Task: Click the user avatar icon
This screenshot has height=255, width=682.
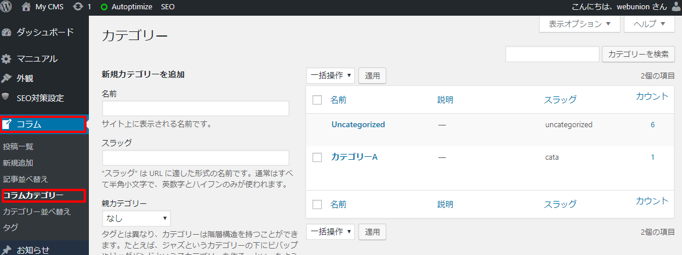Action: coord(677,7)
